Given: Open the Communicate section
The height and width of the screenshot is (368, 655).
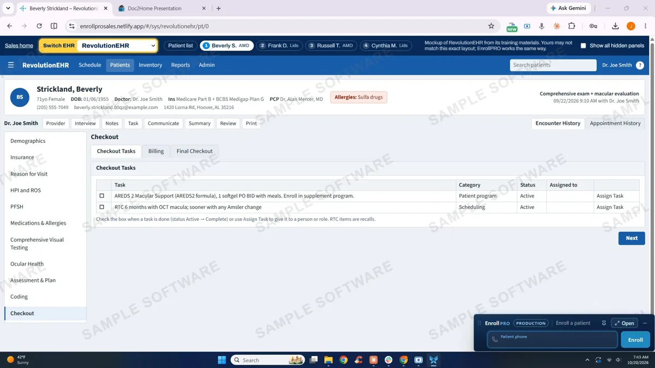Looking at the screenshot, I should click(163, 123).
